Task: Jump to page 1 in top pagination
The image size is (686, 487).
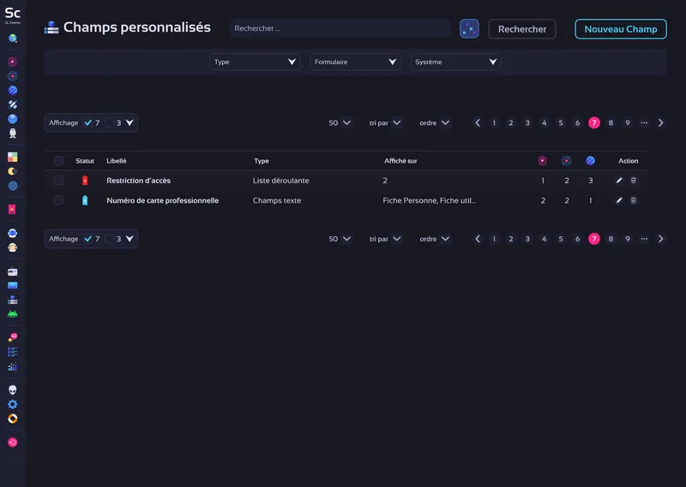Action: click(x=494, y=122)
